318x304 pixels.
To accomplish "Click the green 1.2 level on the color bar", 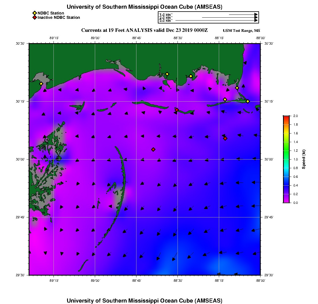I will pos(286,151).
